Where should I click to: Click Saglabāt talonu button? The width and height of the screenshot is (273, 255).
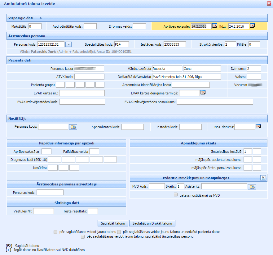[113, 223]
